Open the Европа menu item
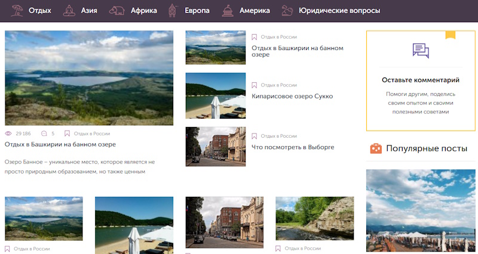478x254 pixels. [x=197, y=11]
